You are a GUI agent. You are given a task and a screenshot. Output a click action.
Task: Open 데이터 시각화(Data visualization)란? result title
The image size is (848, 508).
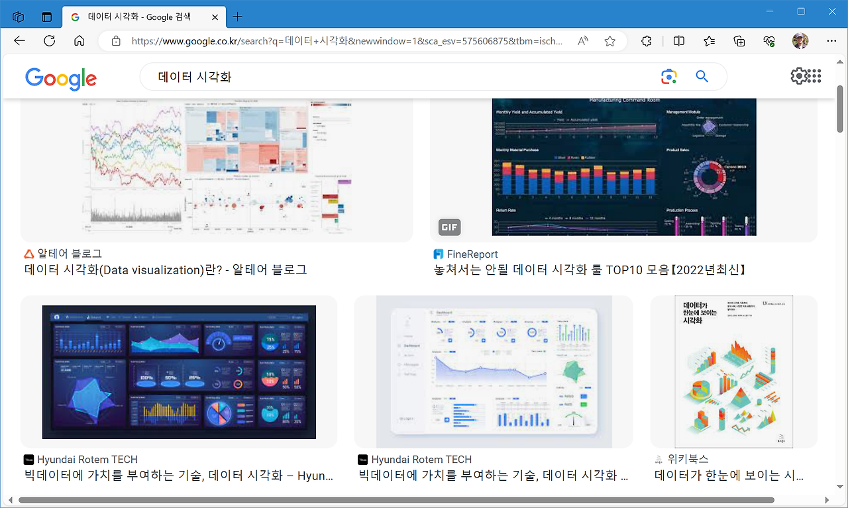coord(166,270)
